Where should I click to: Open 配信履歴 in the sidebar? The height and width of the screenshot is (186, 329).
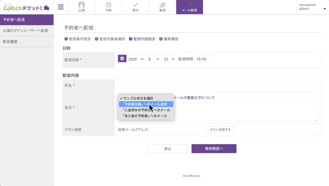pyautogui.click(x=10, y=42)
